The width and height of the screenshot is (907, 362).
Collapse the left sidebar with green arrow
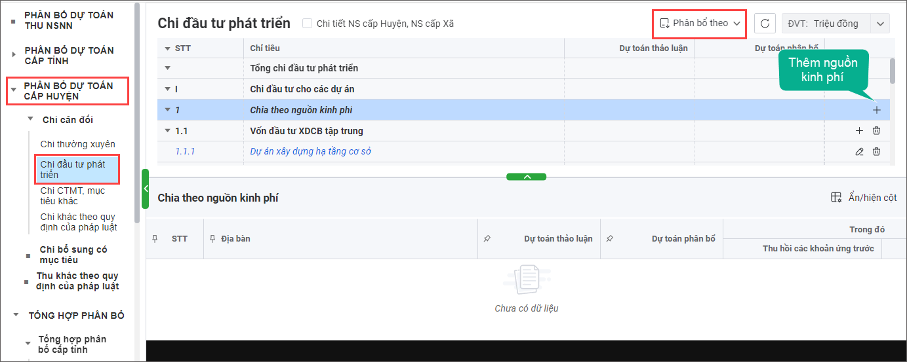coord(146,189)
